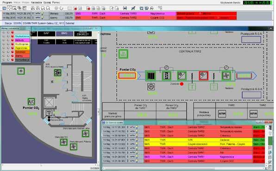The height and width of the screenshot is (171, 276).
Task: Click the first zoom magnifier icon in the toolbar
Action: tap(33, 8)
